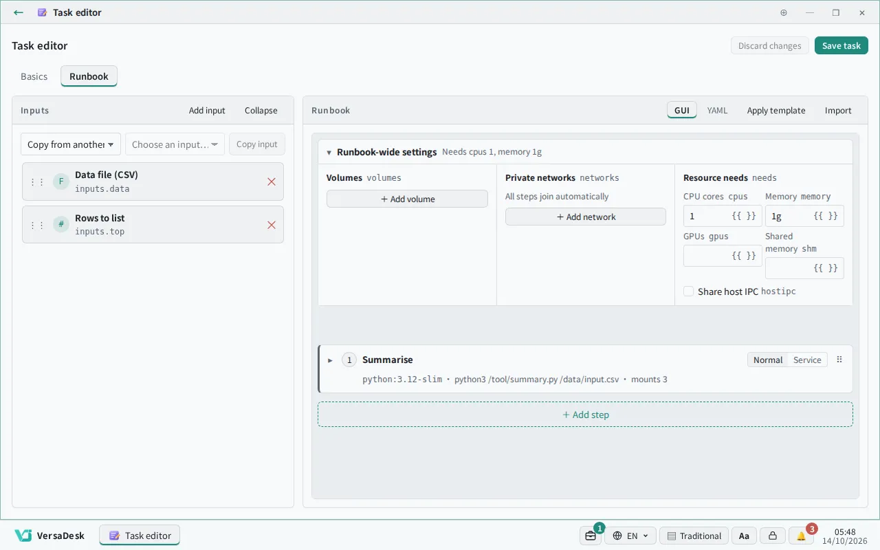Insert template variable in CPU cores field
The height and width of the screenshot is (550, 880).
click(744, 216)
